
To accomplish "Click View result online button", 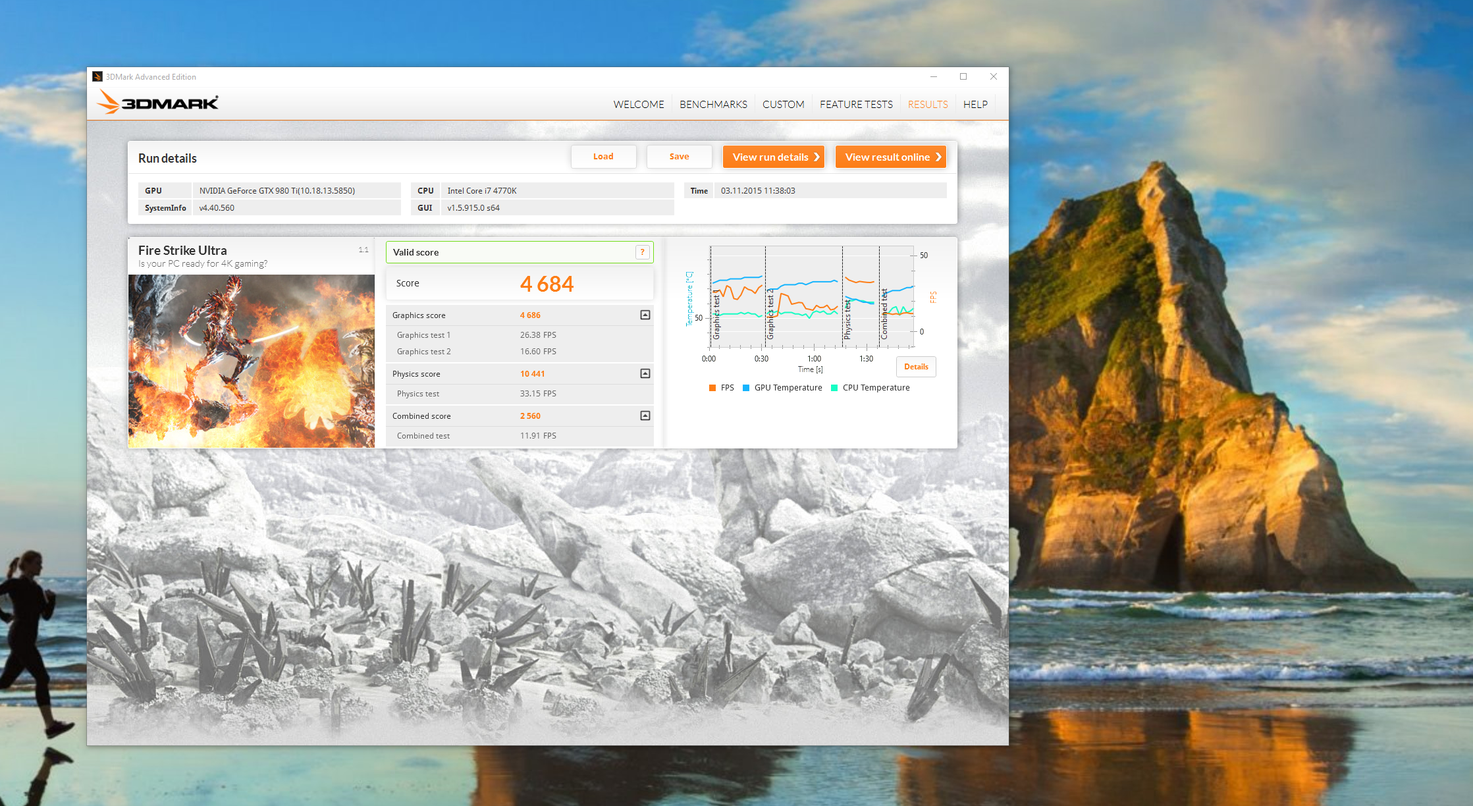I will (x=890, y=157).
